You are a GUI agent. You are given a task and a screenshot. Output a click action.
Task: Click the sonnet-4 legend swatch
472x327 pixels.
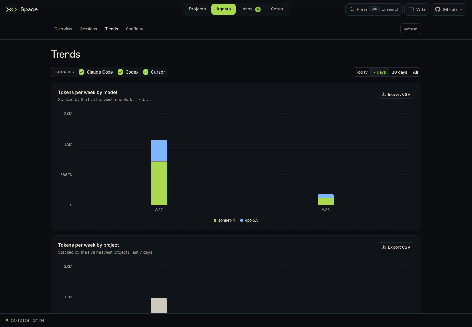click(x=215, y=220)
